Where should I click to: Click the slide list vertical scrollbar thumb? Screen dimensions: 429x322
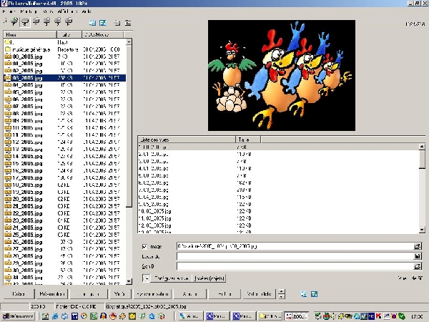click(422, 160)
